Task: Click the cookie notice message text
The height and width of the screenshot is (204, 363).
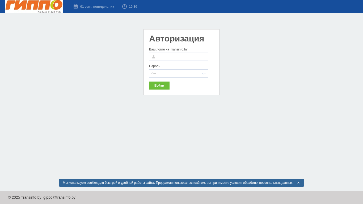Action: [x=146, y=183]
